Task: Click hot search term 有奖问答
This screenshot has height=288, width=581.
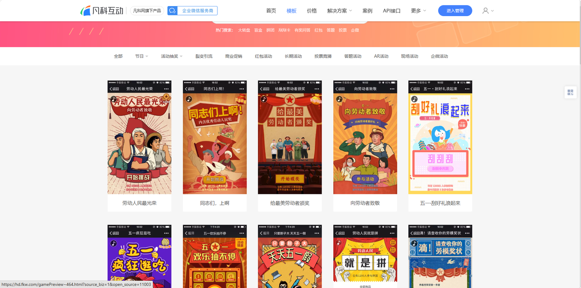Action: [302, 30]
